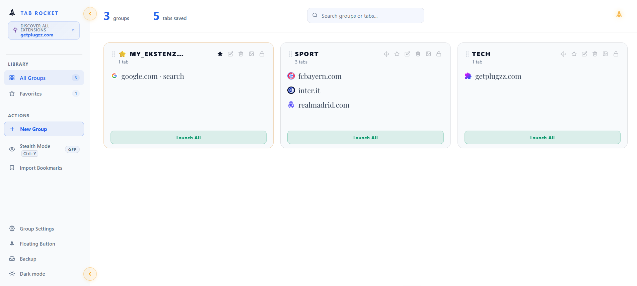Toggle Stealth Mode OFF switch
This screenshot has width=637, height=286.
[72, 150]
